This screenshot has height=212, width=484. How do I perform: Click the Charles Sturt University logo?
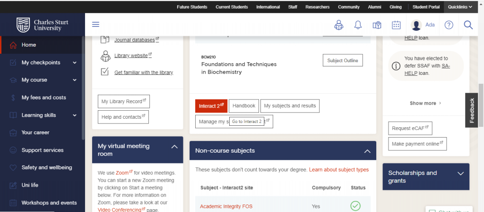pos(42,24)
